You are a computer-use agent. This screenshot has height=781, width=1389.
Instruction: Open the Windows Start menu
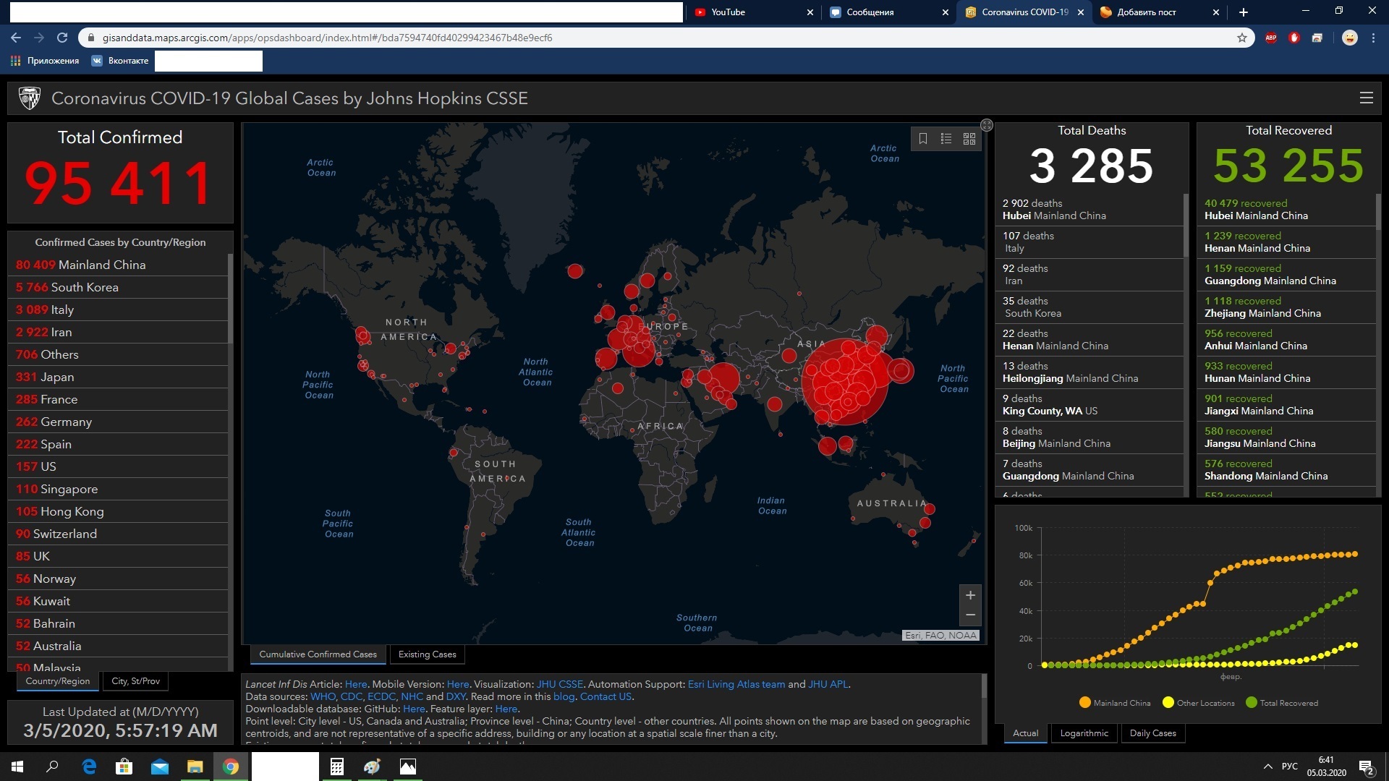[17, 767]
